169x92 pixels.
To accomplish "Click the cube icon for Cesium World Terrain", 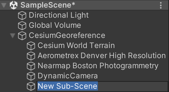I will pos(31,46).
